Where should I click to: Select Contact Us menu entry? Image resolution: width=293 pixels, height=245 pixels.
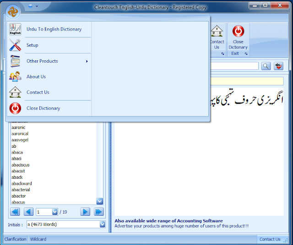click(x=49, y=92)
